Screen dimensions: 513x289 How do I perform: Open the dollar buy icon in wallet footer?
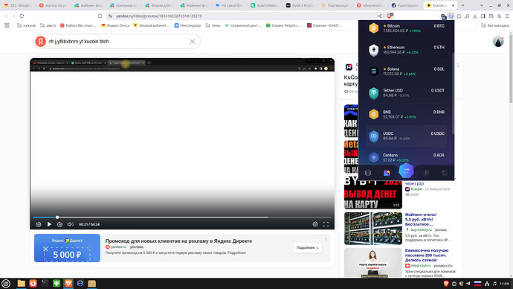click(x=426, y=173)
